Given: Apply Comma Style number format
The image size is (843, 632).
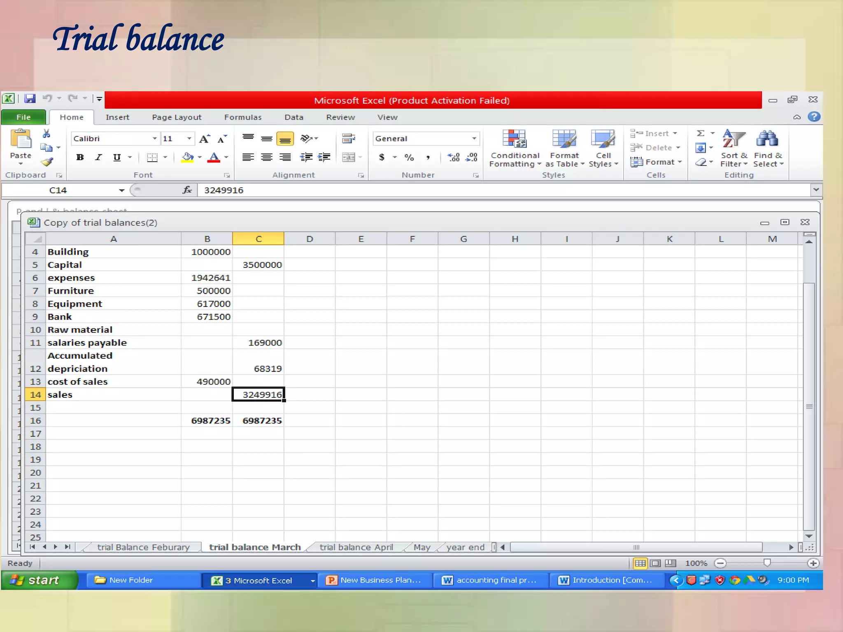Looking at the screenshot, I should 428,157.
